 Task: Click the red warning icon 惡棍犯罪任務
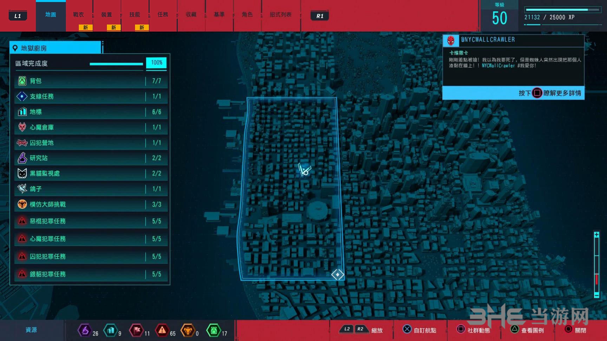coord(22,221)
